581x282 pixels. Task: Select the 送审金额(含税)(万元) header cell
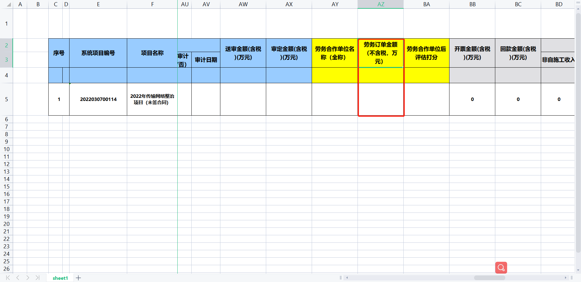click(x=243, y=53)
